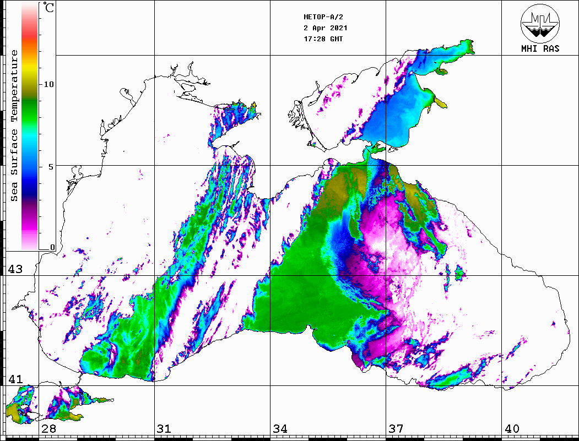Click the '0' tick on the temperature scale
579x441 pixels.
(x=52, y=247)
